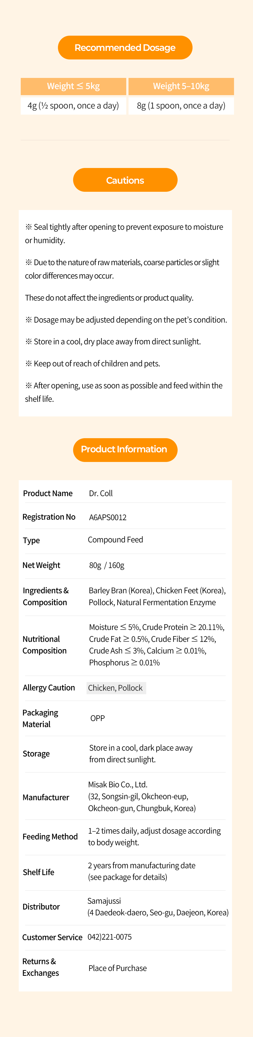Click the Compound Feed type value
The width and height of the screenshot is (253, 1037).
[x=115, y=539]
